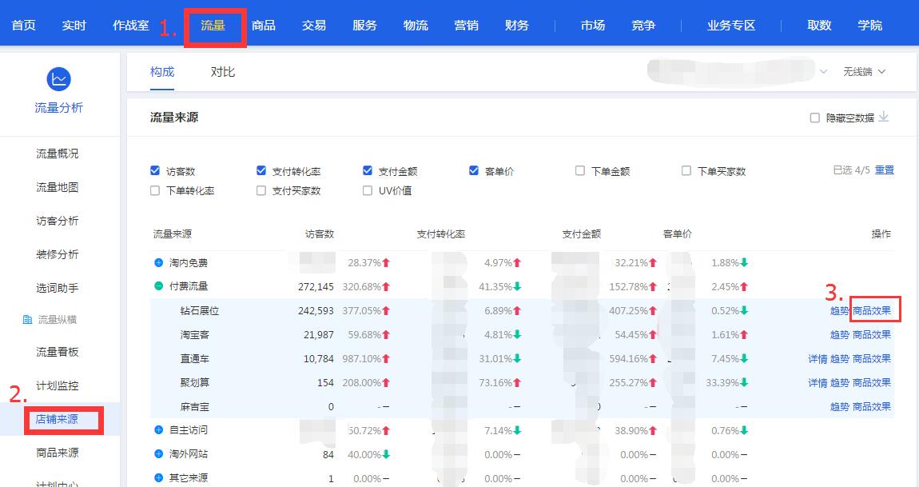Toggle the 隐藏空数据 checkbox
The height and width of the screenshot is (487, 919).
click(815, 118)
